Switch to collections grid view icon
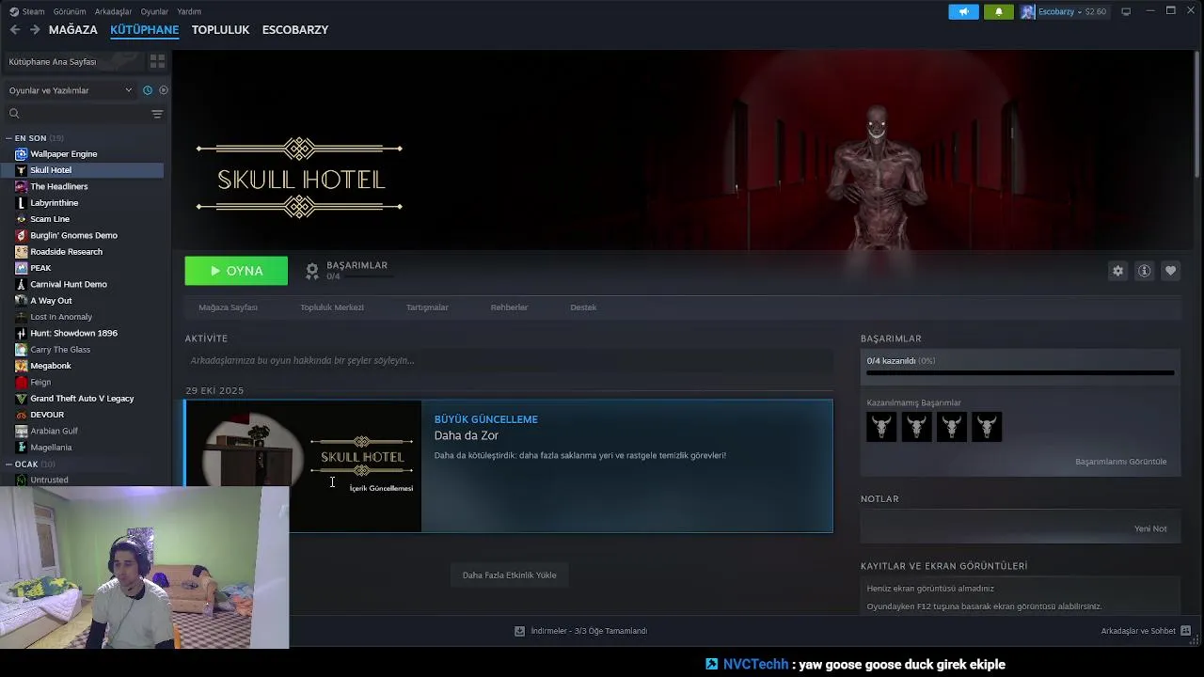 [x=157, y=61]
